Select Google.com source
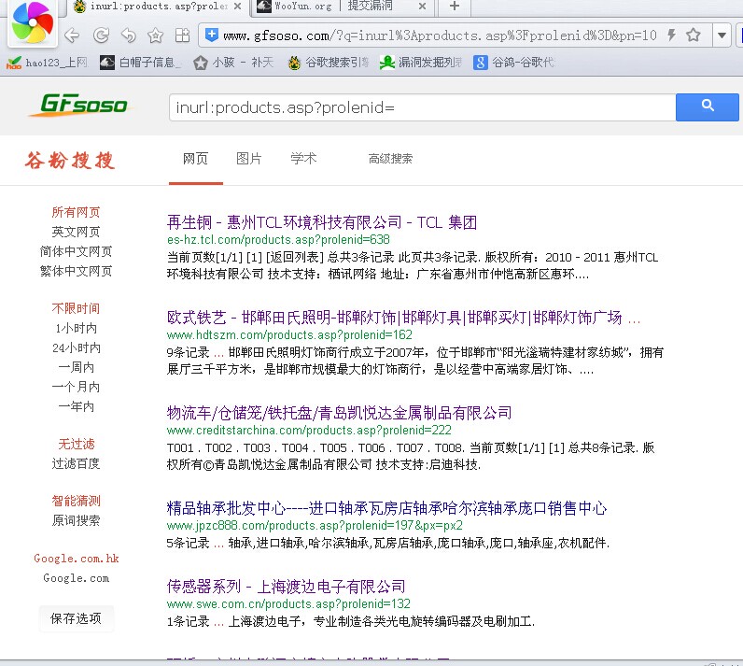 click(76, 578)
